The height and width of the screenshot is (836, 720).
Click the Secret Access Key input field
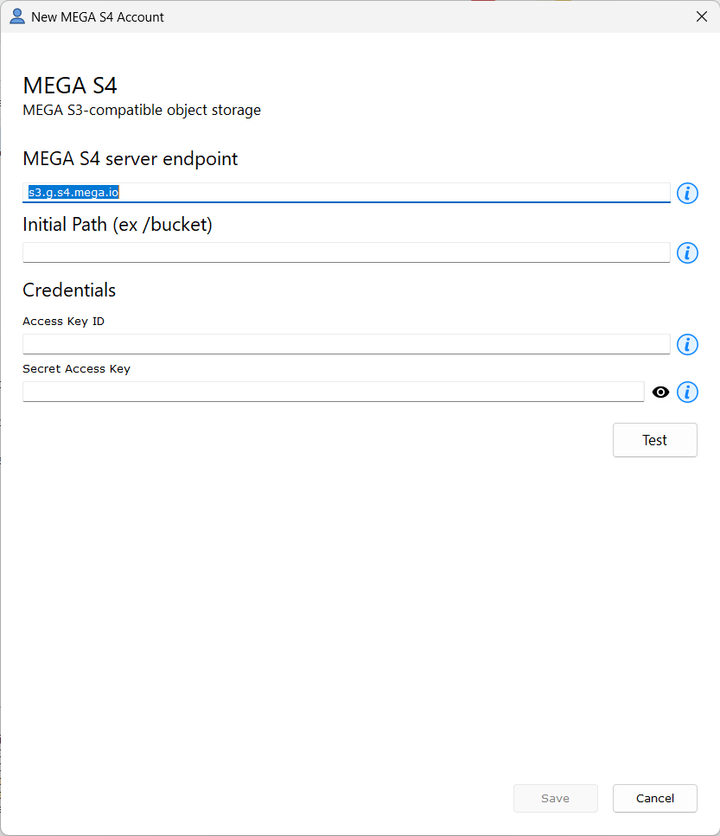pos(333,392)
